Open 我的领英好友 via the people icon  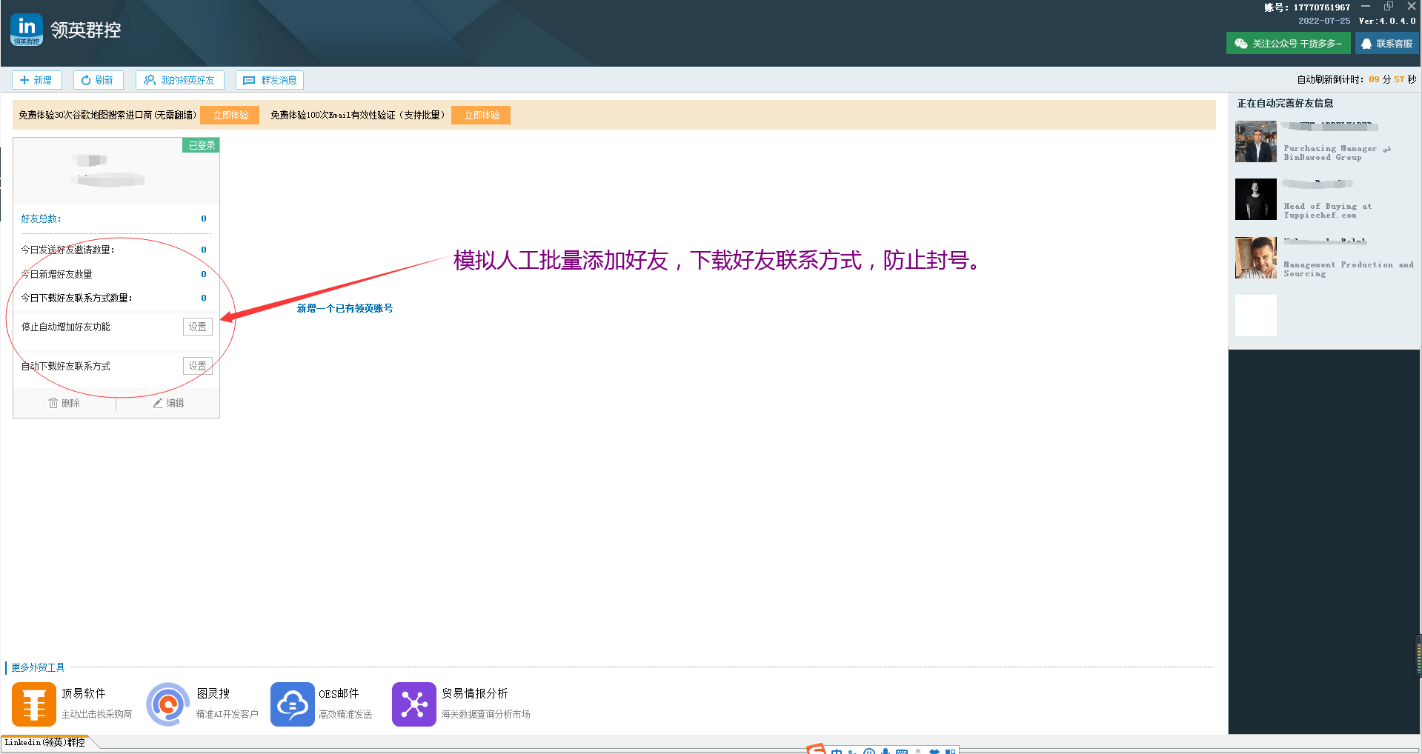[x=150, y=80]
